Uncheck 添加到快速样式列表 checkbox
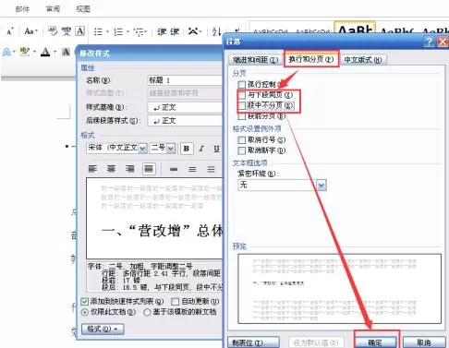 84,301
